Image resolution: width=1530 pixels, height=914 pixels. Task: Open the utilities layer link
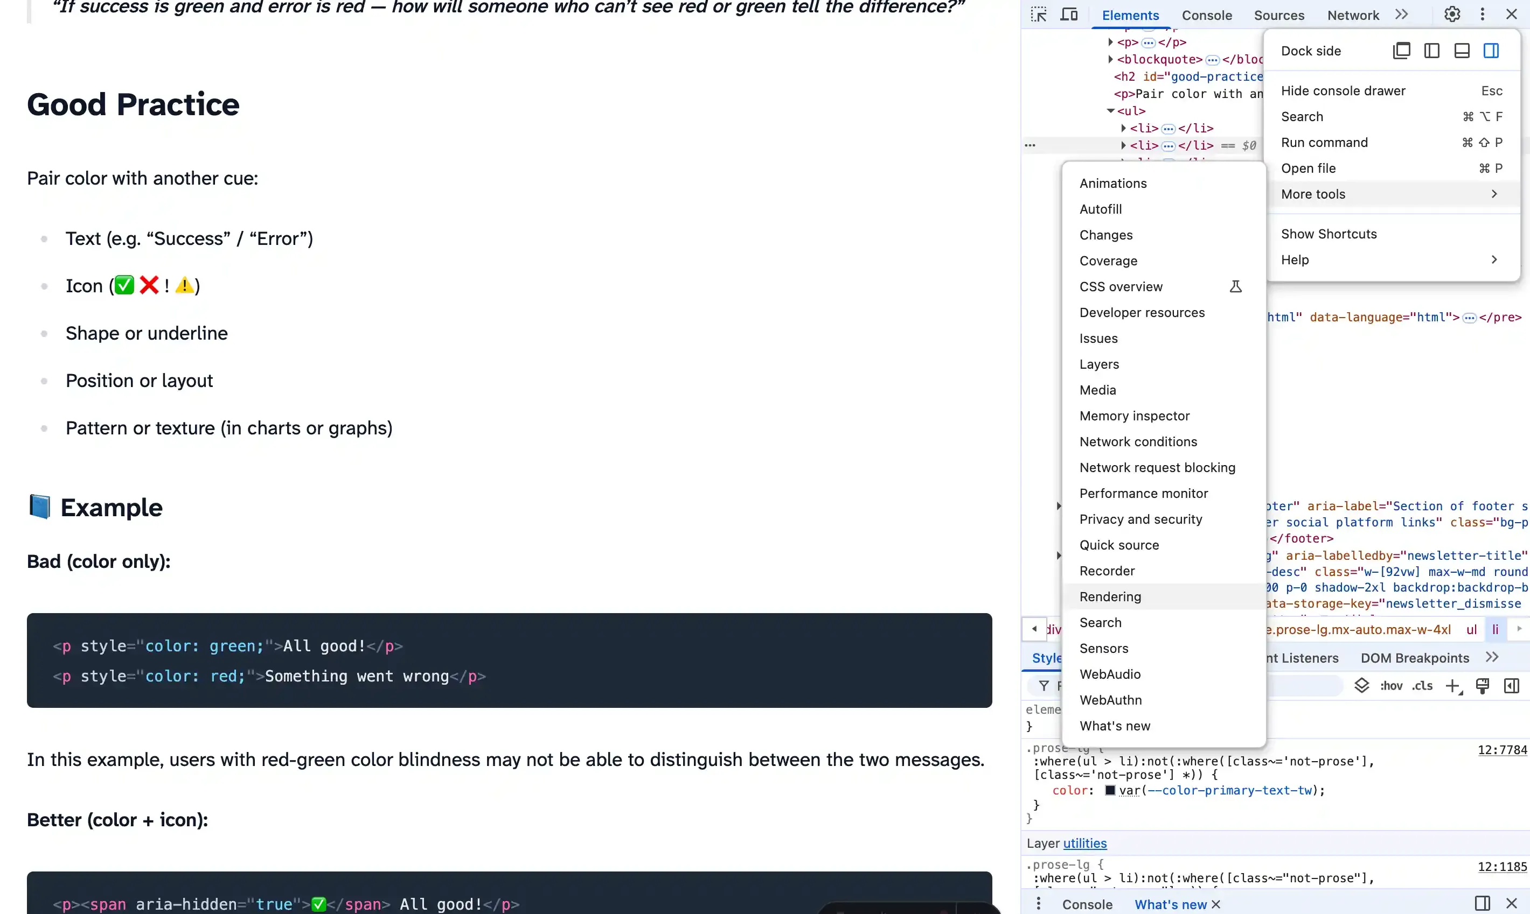tap(1084, 844)
